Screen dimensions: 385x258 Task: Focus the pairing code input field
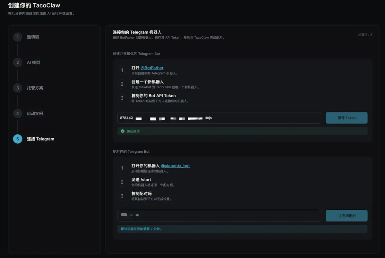pos(219,216)
